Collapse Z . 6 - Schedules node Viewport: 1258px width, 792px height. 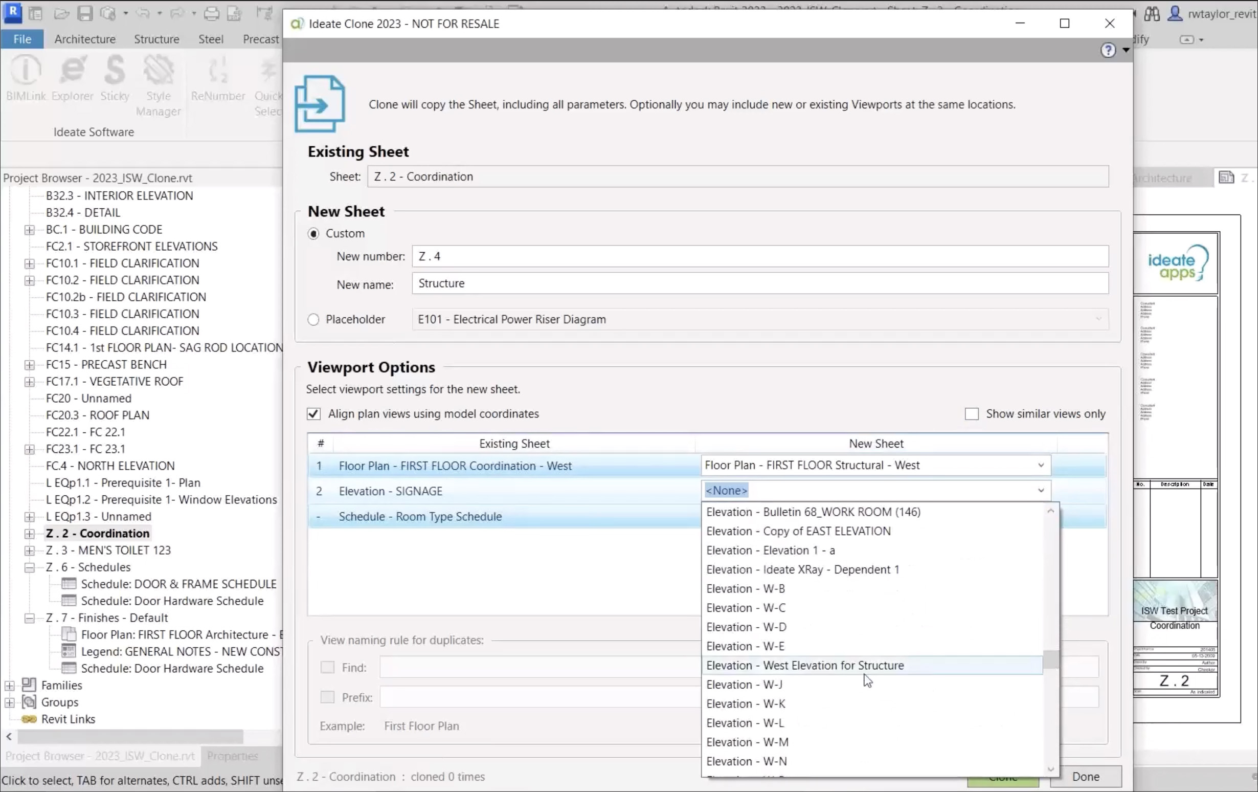click(30, 567)
